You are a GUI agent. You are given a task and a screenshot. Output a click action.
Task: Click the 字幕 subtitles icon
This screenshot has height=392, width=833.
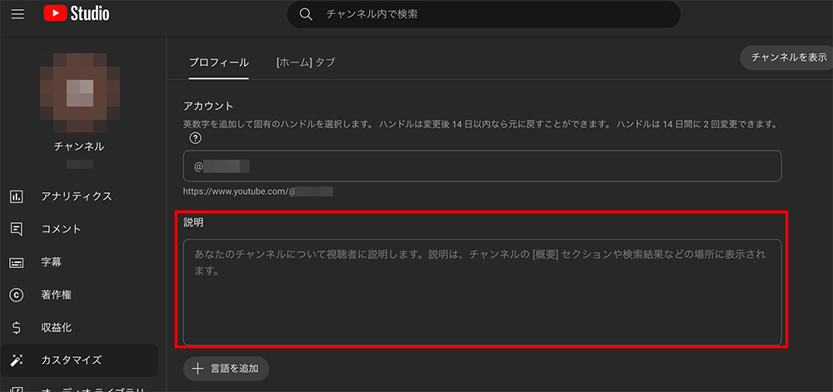click(x=17, y=262)
